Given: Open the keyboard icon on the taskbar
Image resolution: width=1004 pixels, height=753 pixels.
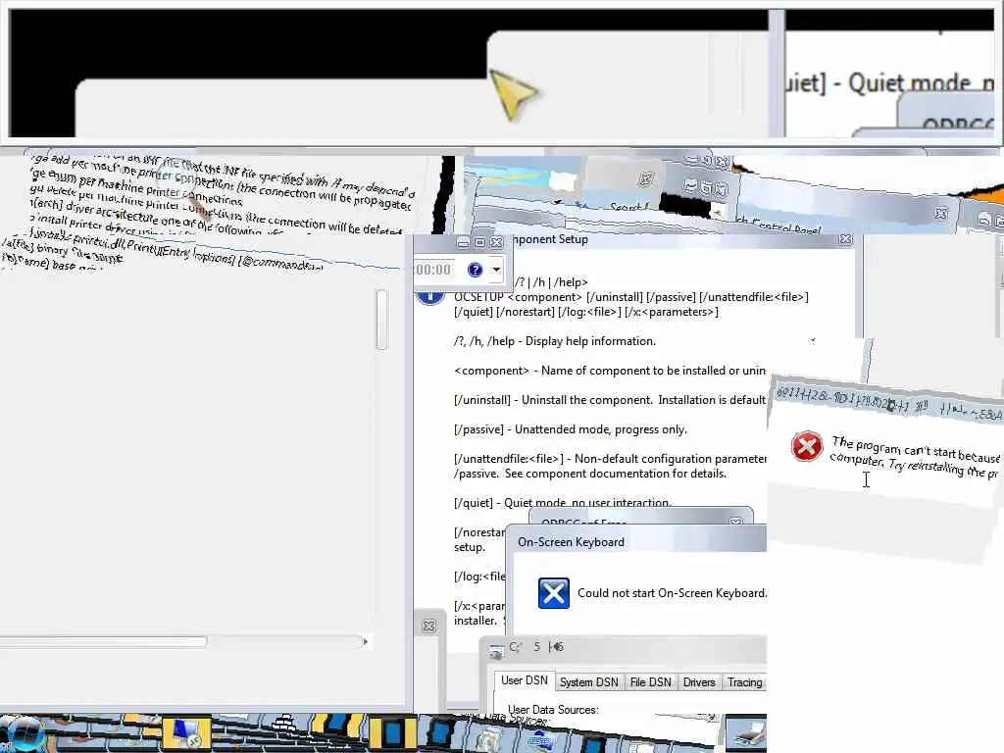Looking at the screenshot, I should pyautogui.click(x=541, y=741).
